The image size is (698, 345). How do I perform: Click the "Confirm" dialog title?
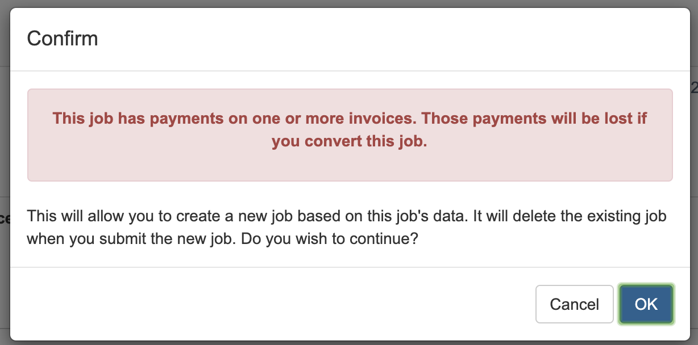point(63,39)
